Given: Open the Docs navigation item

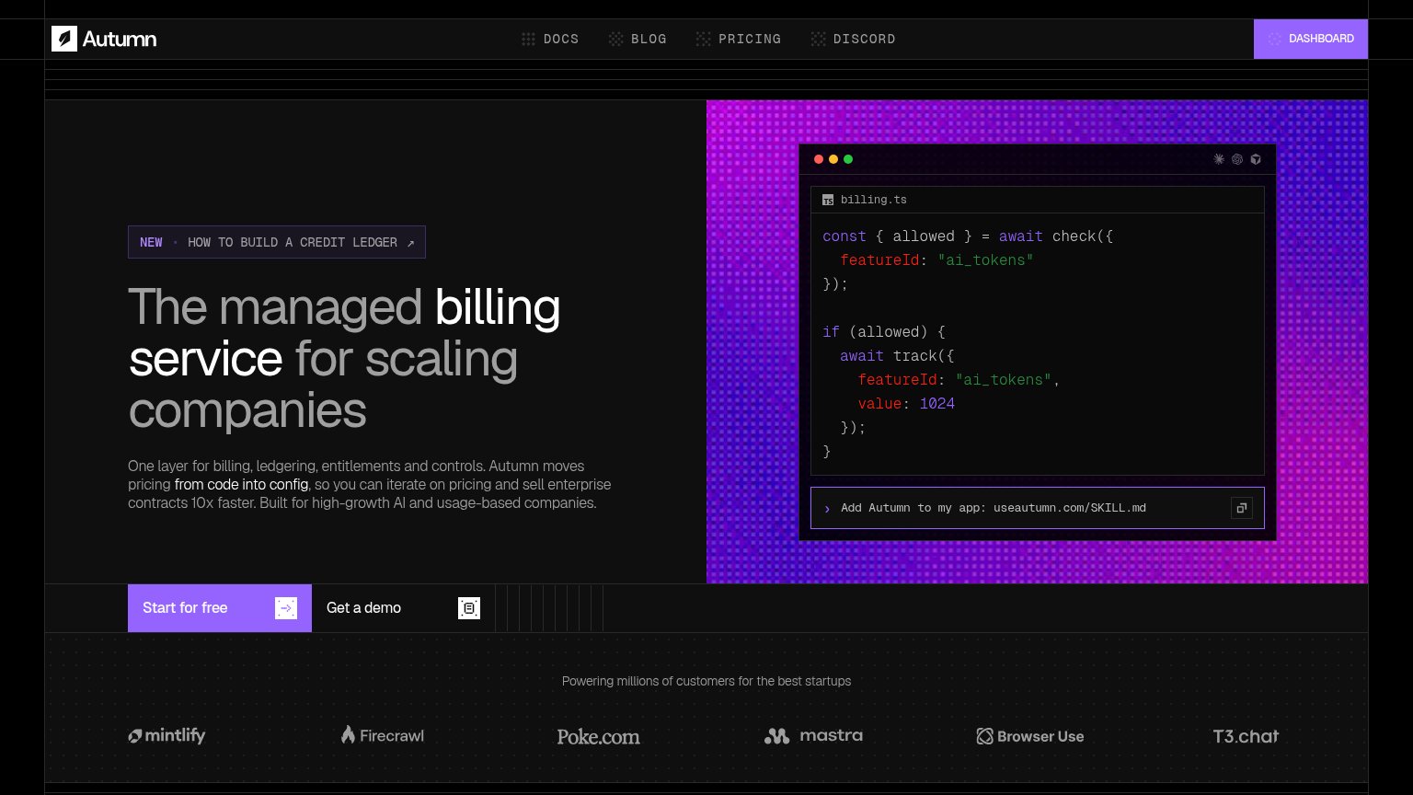Looking at the screenshot, I should click(550, 39).
